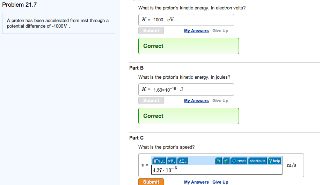Image resolution: width=320 pixels, height=185 pixels.
Task: Click the Part C speed answer field
Action: 217,170
